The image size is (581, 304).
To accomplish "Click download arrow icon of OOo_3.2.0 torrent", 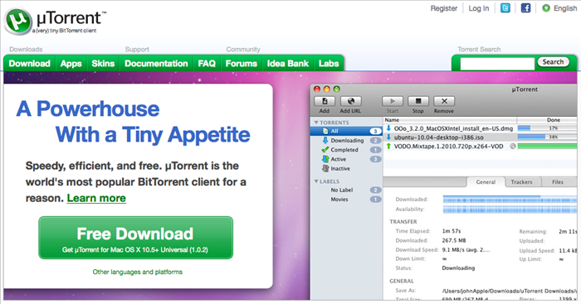I will click(388, 128).
